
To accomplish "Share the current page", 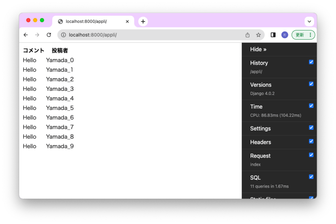I will 247,35.
